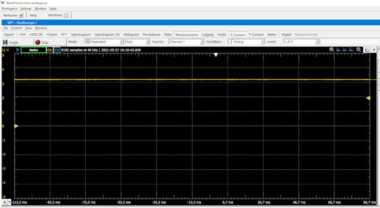The height and width of the screenshot is (208, 380).
Task: Open the top-level Help menu
Action: tap(53, 9)
